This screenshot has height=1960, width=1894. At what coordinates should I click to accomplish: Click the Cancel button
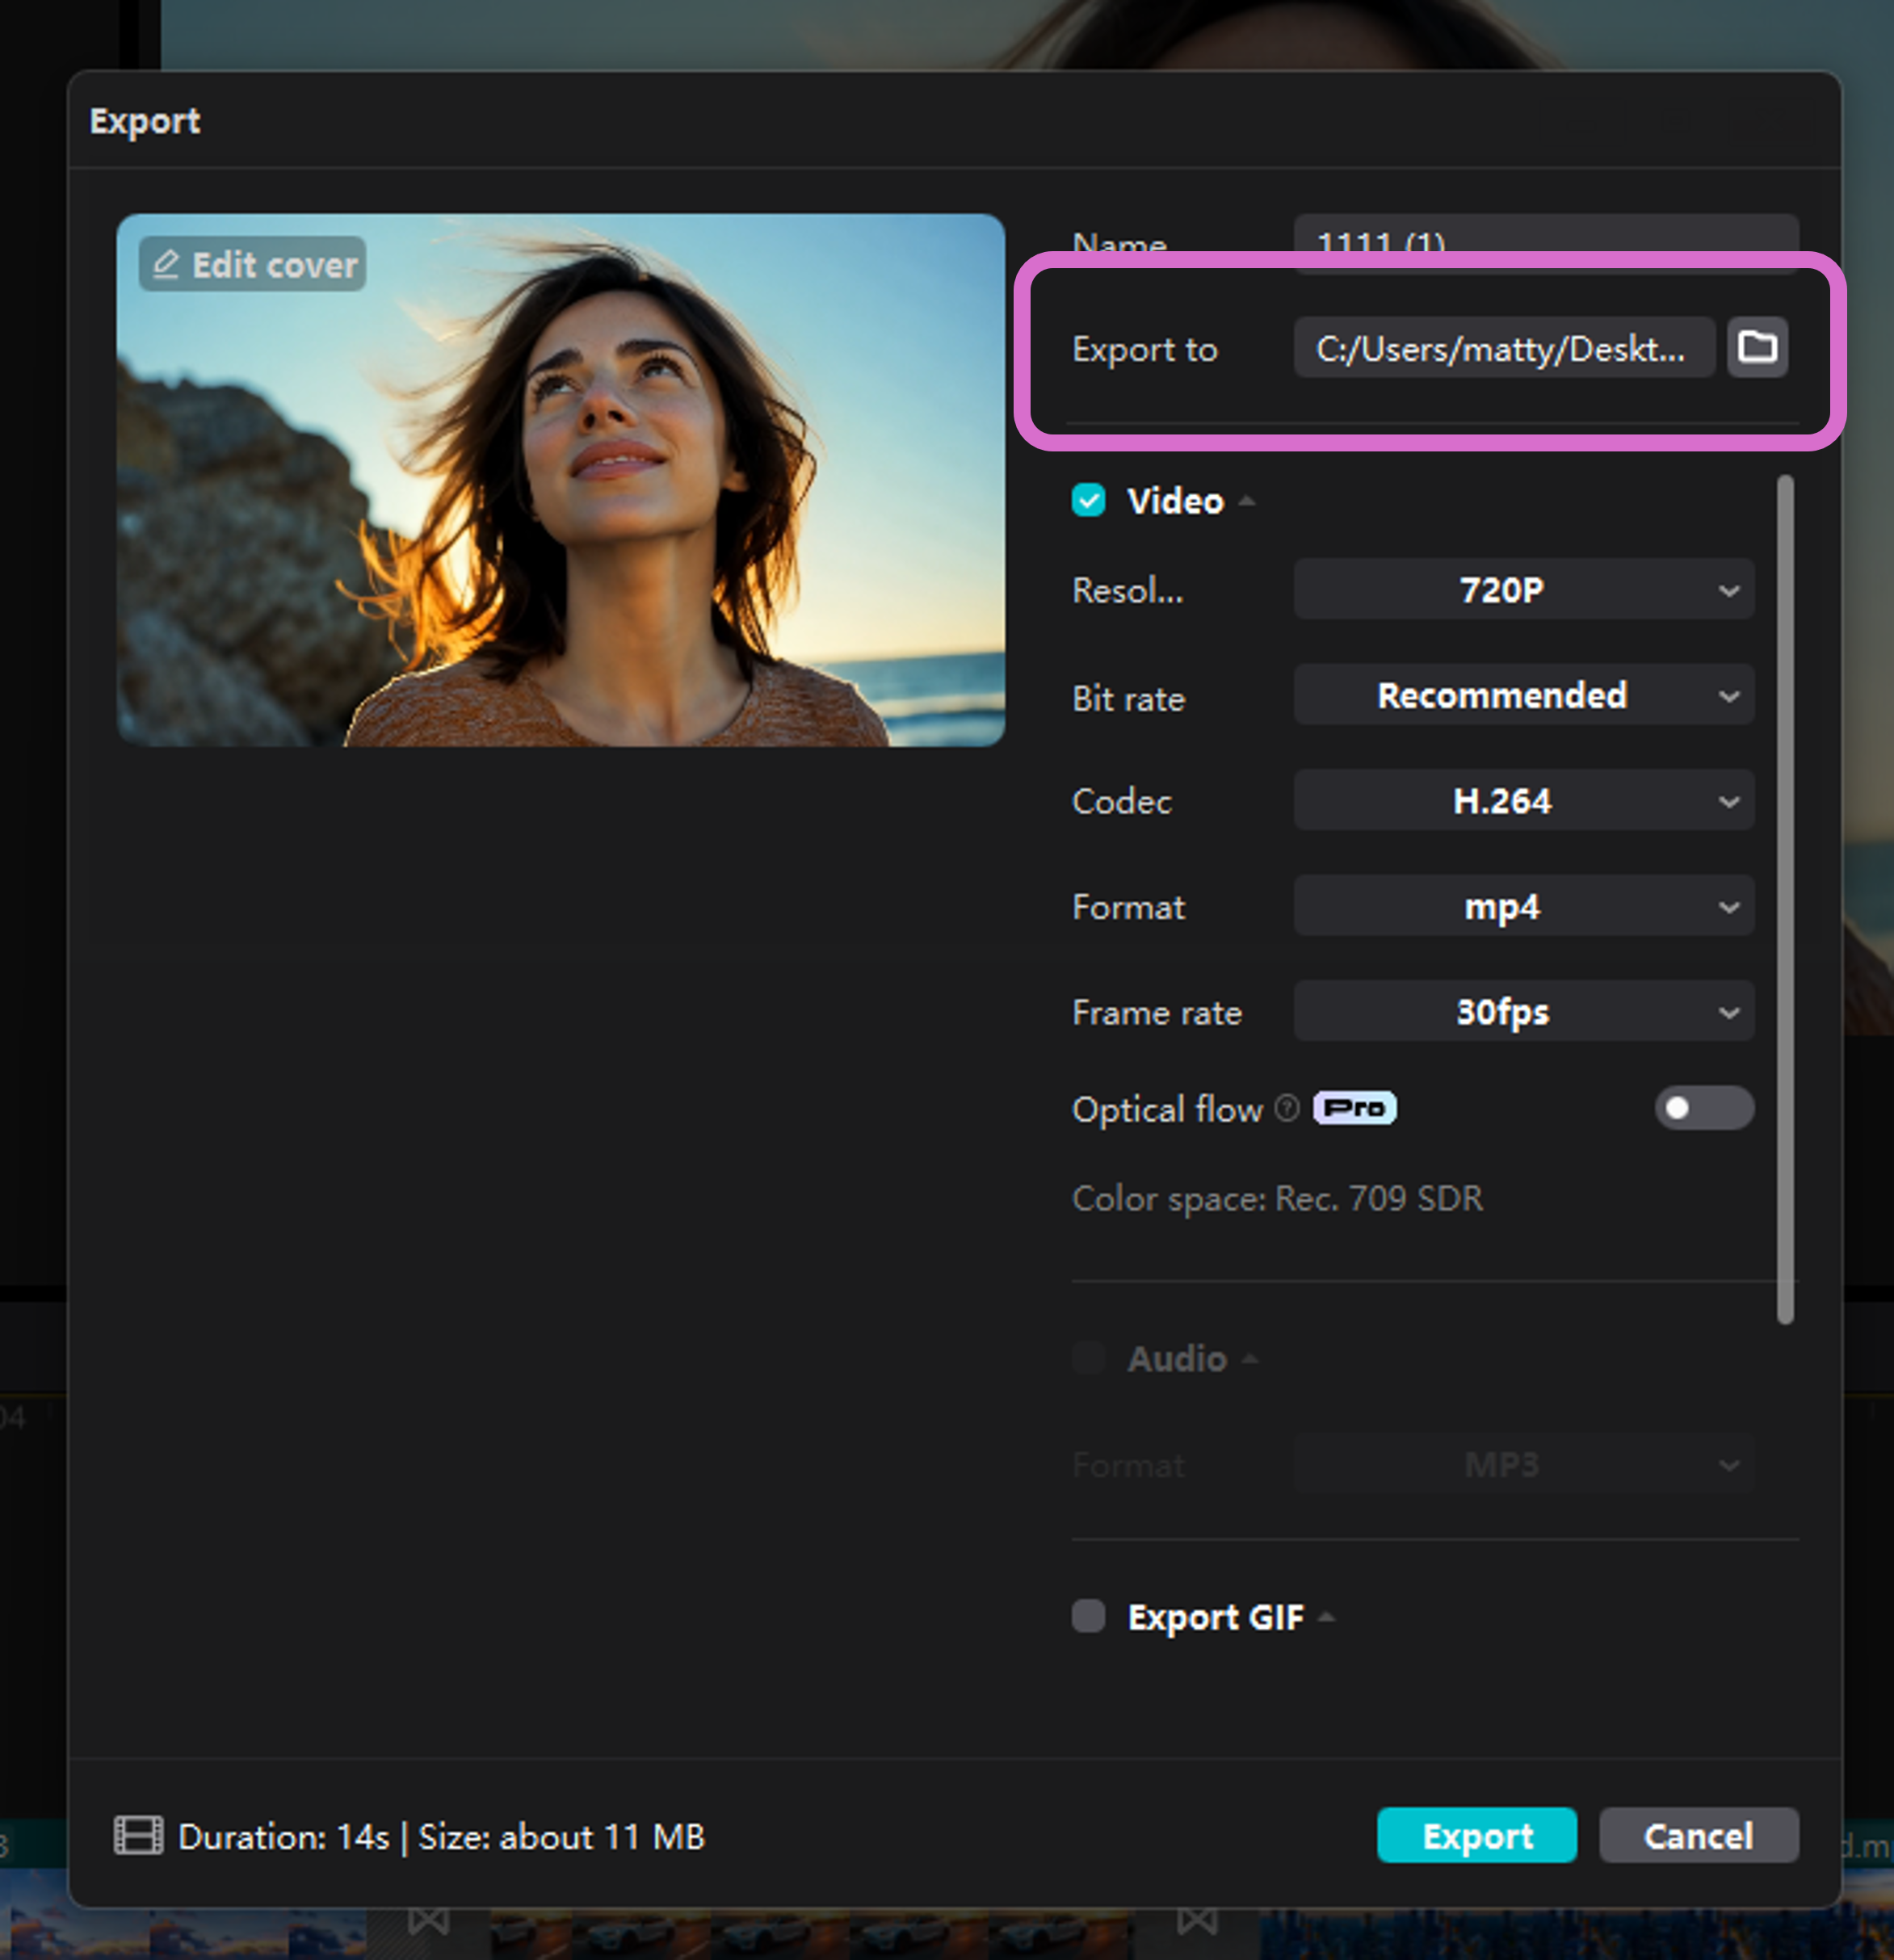pos(1698,1836)
